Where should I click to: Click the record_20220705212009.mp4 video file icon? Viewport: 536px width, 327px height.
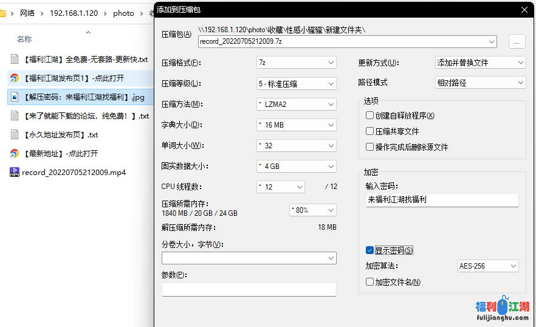tap(15, 172)
